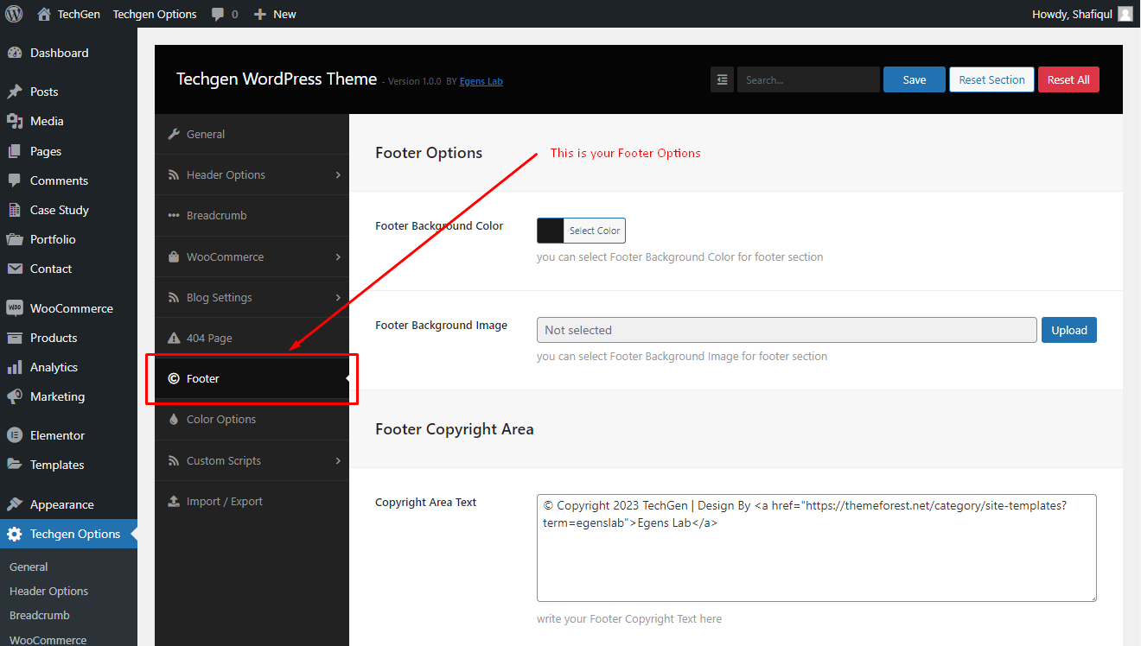Expand the Custom Scripts chevron
1141x646 pixels.
(x=338, y=460)
